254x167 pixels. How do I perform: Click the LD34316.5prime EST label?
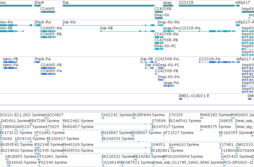coord(30,139)
